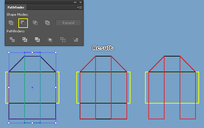This screenshot has height=128, width=204.
Task: Click the Crop pathfinder icon
Action: coord(50,39)
